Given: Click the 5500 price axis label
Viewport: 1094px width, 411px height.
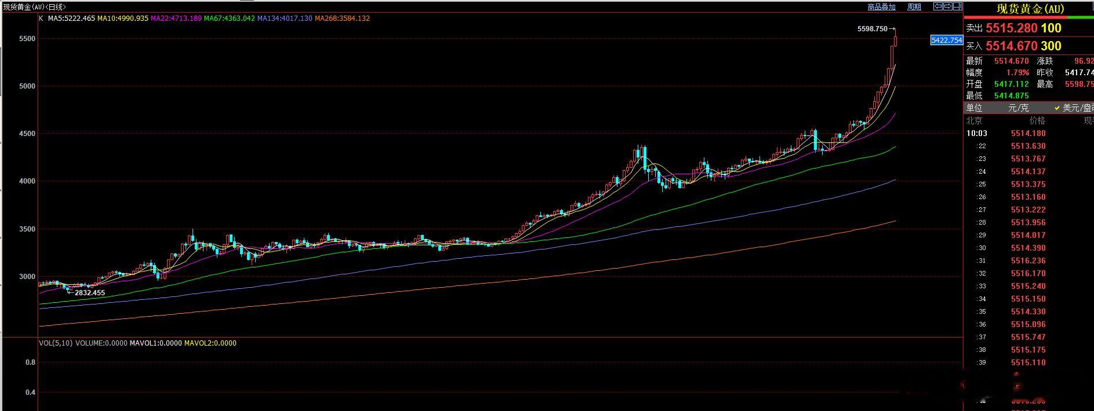Looking at the screenshot, I should 27,39.
